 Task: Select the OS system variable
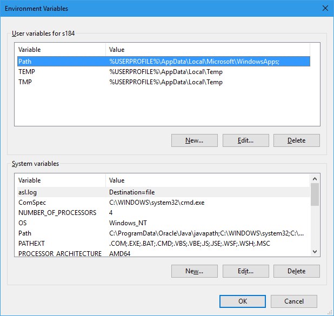point(164,223)
